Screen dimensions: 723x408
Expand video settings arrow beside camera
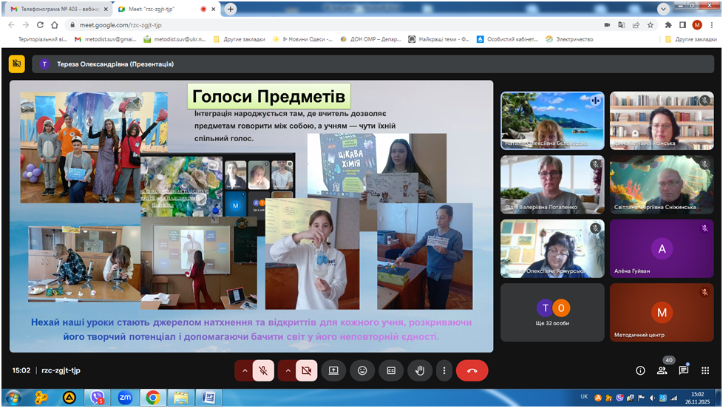click(286, 370)
